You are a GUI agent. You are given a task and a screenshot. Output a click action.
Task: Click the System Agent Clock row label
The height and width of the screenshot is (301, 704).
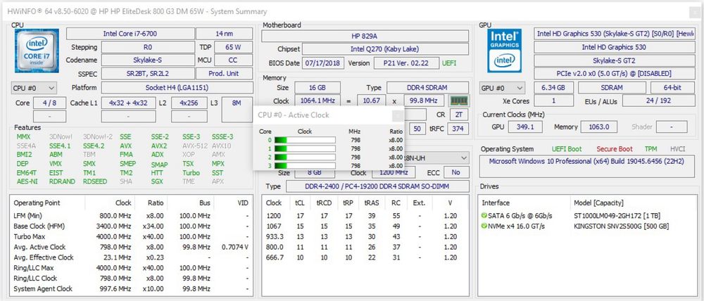click(x=43, y=289)
